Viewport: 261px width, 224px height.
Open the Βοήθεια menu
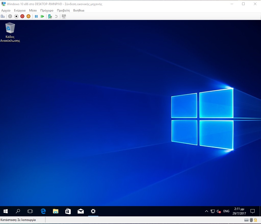(79, 10)
